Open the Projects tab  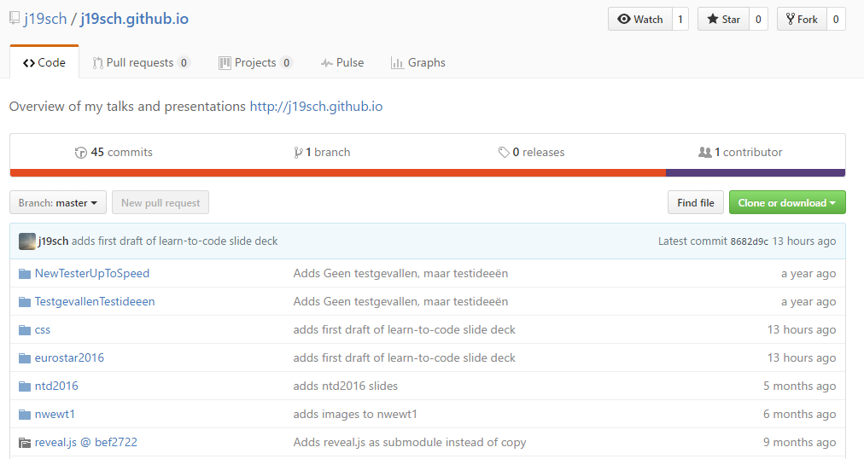point(255,63)
